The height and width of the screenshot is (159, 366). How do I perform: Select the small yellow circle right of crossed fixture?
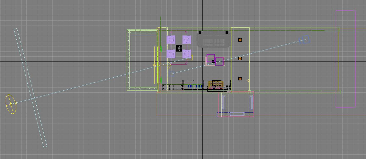[x=249, y=81]
